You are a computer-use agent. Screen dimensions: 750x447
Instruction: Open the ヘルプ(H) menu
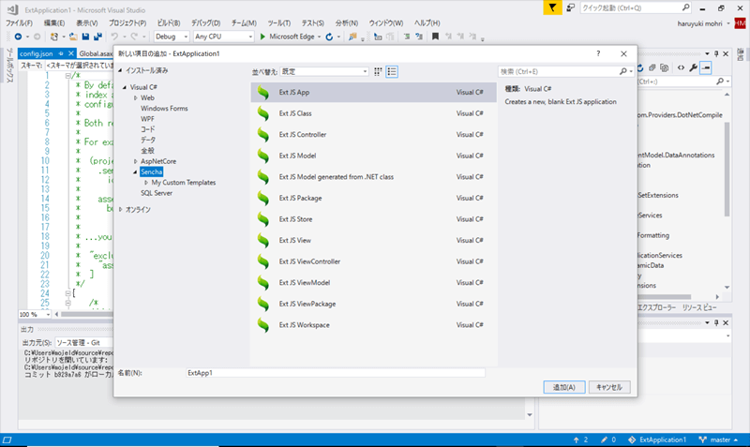427,22
